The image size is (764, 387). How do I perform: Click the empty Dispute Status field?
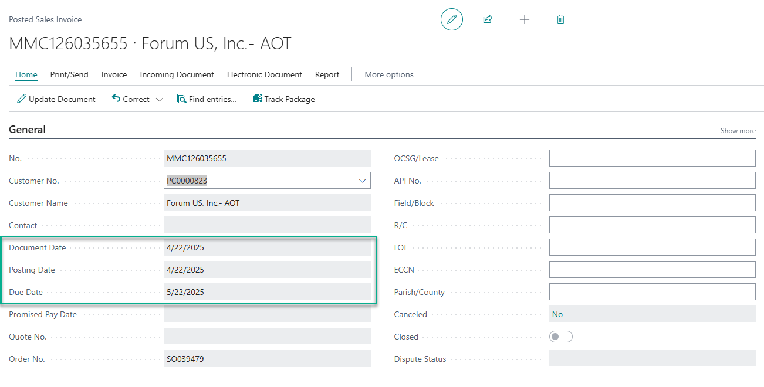(x=653, y=359)
